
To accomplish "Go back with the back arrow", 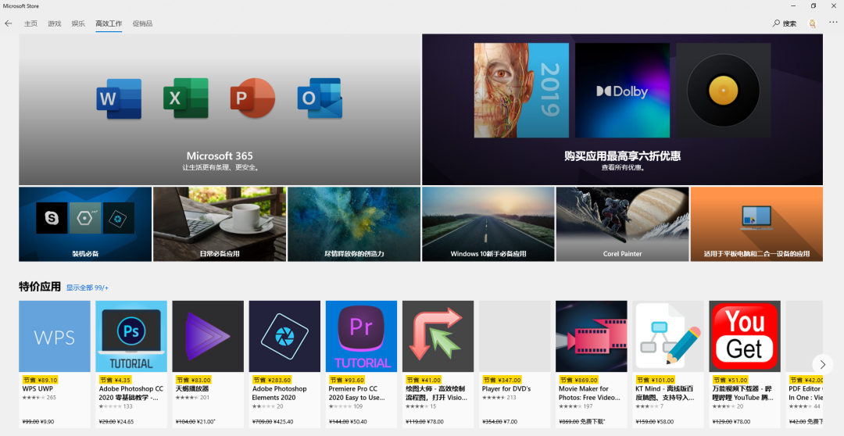I will 8,23.
